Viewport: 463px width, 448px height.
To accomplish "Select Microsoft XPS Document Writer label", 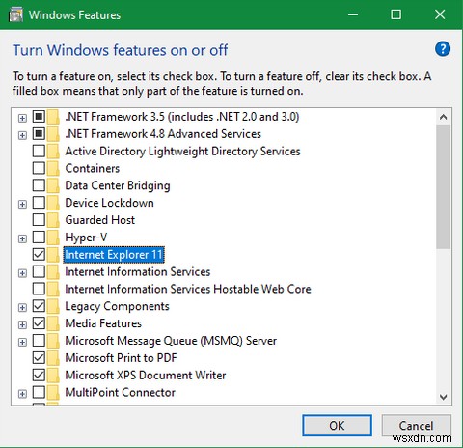I will (146, 376).
